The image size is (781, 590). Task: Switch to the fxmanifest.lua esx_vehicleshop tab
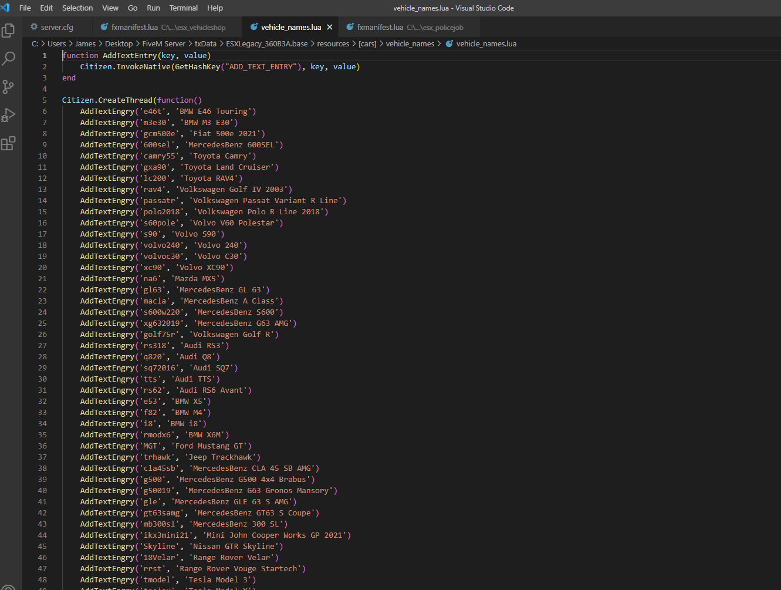(167, 27)
